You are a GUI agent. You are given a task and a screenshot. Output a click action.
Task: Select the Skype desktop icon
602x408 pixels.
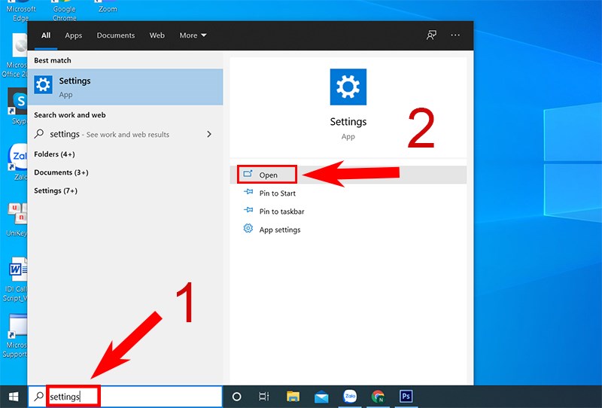(18, 106)
